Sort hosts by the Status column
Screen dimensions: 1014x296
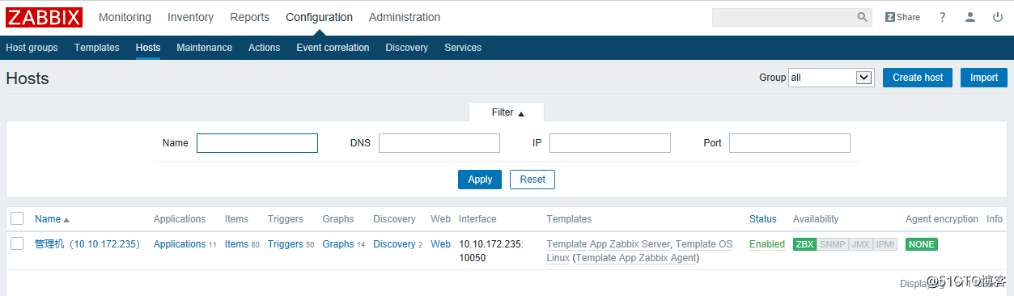click(x=762, y=219)
